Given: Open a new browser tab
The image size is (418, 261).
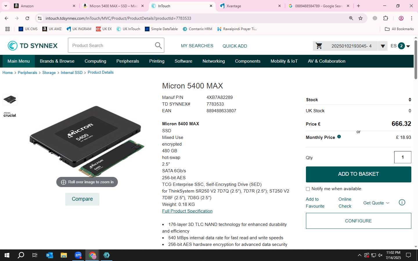Looking at the screenshot, I should point(358,6).
